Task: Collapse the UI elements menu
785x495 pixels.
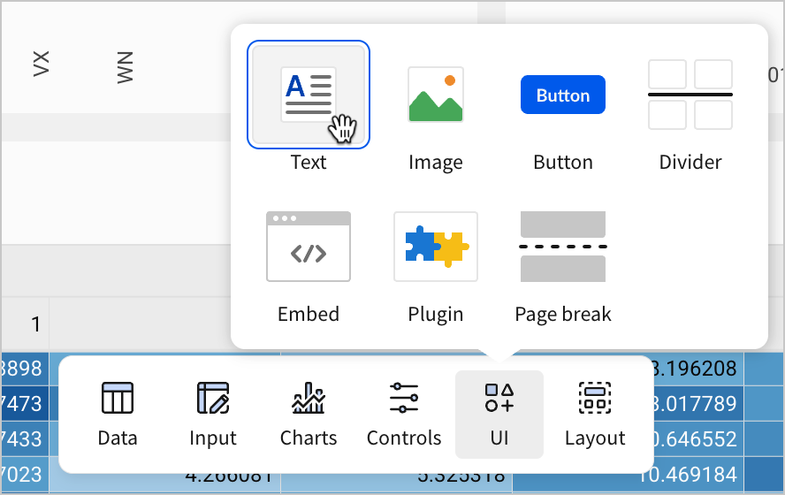Action: pos(499,414)
